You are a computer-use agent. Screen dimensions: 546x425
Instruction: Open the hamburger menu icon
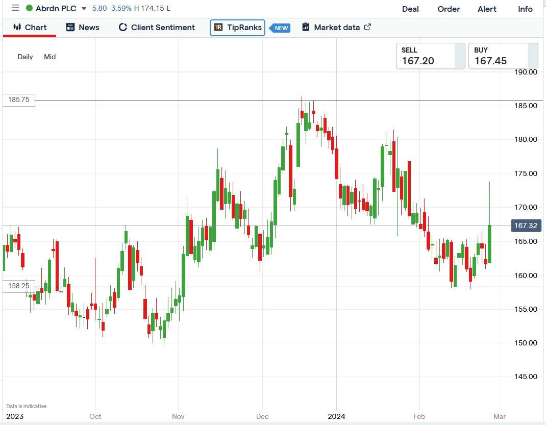(x=15, y=8)
